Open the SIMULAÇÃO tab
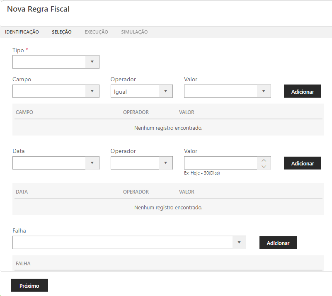332x296 pixels. pos(134,32)
